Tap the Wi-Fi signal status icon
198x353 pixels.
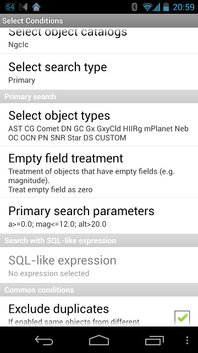pos(147,7)
